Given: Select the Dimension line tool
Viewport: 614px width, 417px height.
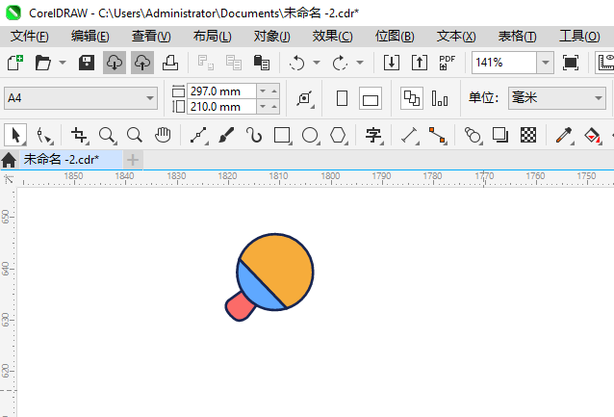Looking at the screenshot, I should 410,136.
